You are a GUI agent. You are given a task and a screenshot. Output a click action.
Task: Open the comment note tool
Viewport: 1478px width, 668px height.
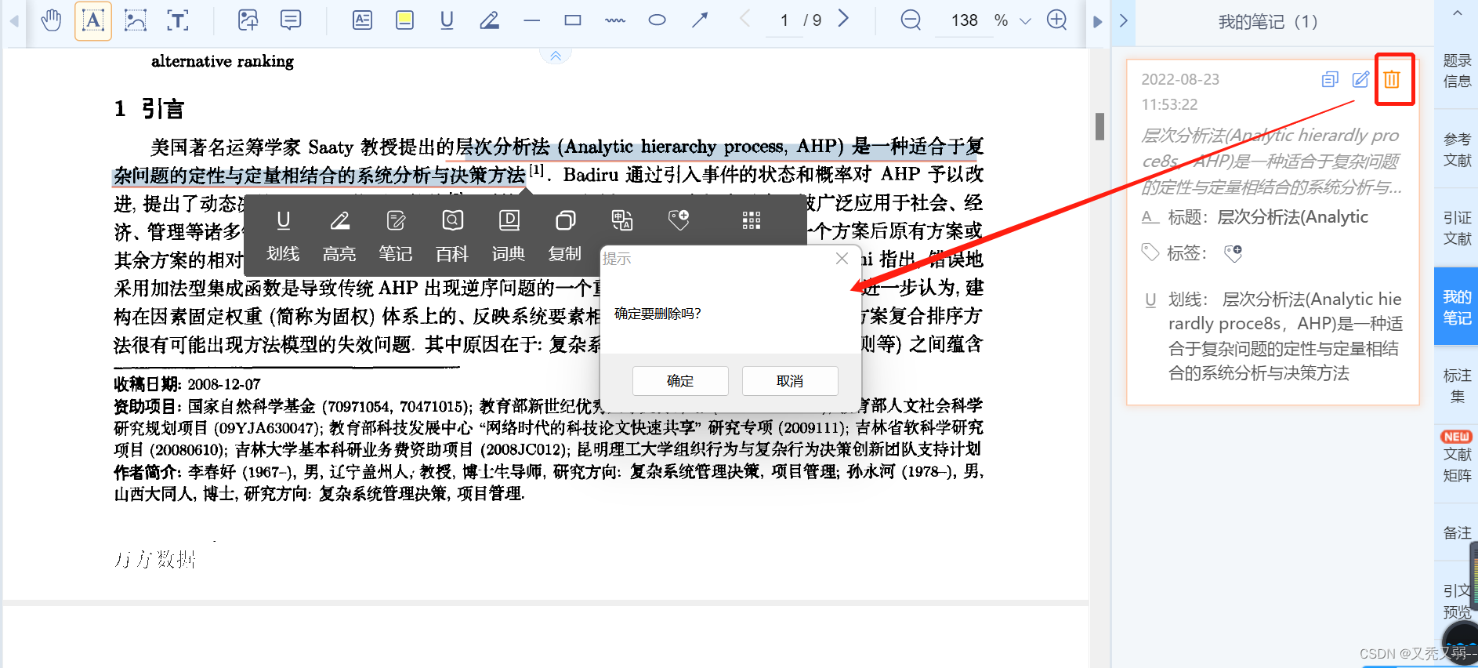291,20
